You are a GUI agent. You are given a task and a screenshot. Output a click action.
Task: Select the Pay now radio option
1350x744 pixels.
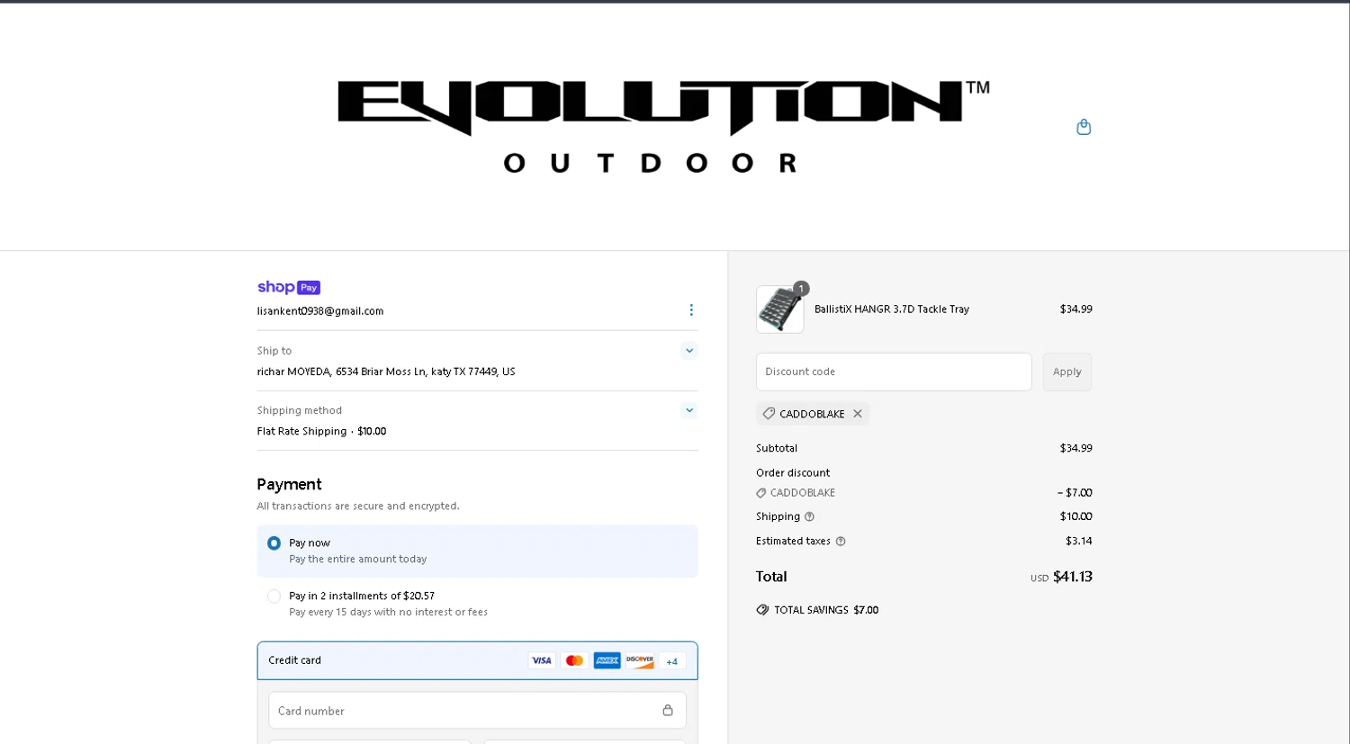pyautogui.click(x=274, y=543)
